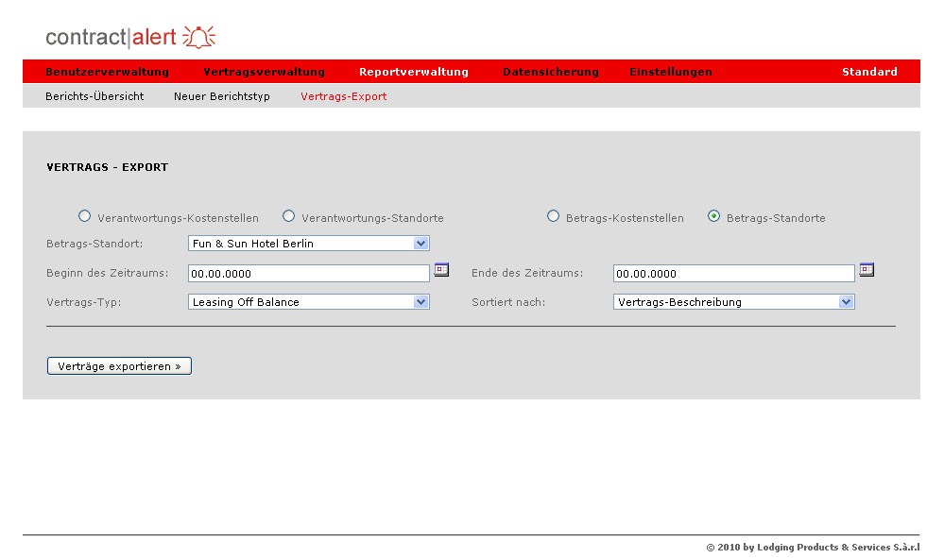
Task: Navigate to Einstellungen menu
Action: point(671,72)
